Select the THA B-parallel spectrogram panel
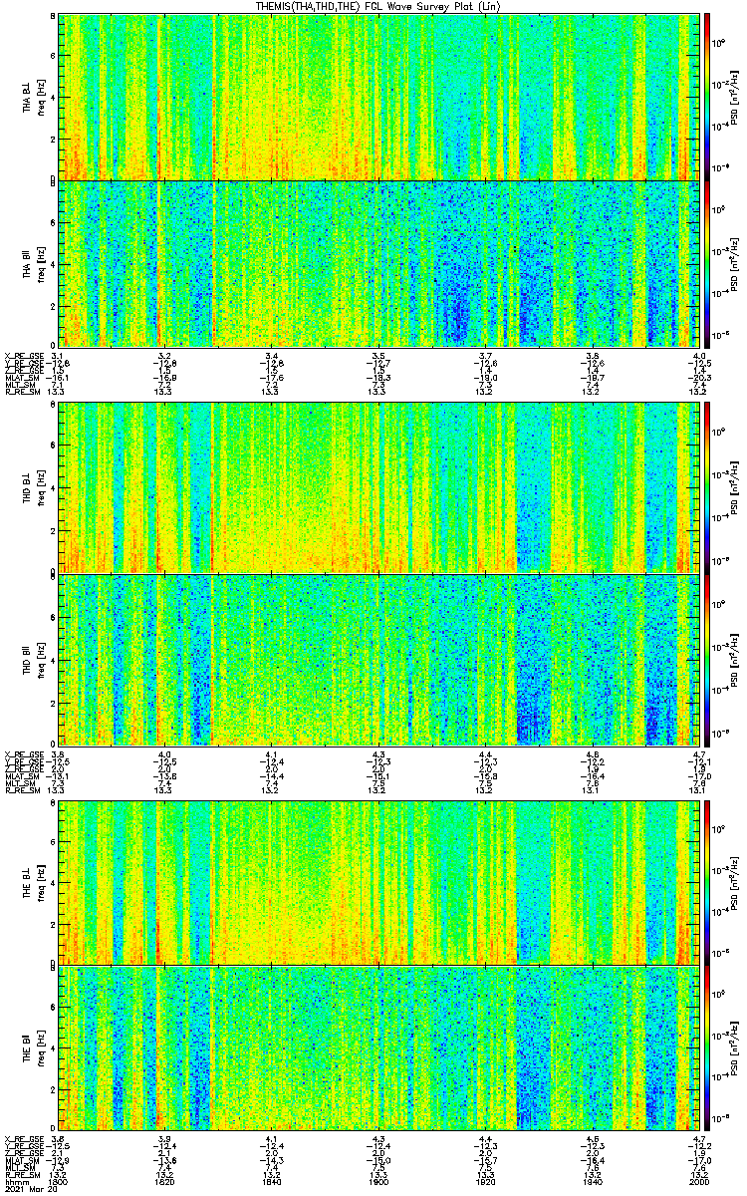747x1196 pixels. [x=380, y=263]
